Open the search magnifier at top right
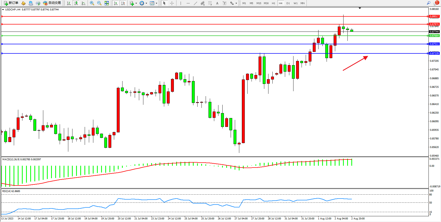This screenshot has width=441, height=222. pyautogui.click(x=428, y=3)
